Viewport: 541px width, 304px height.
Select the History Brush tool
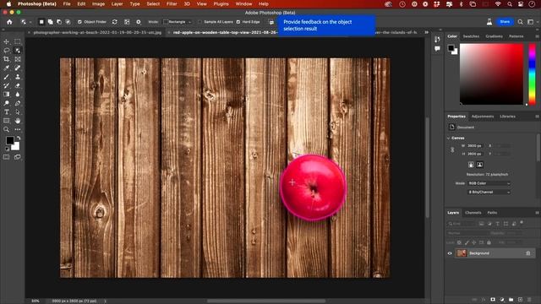pyautogui.click(x=6, y=85)
